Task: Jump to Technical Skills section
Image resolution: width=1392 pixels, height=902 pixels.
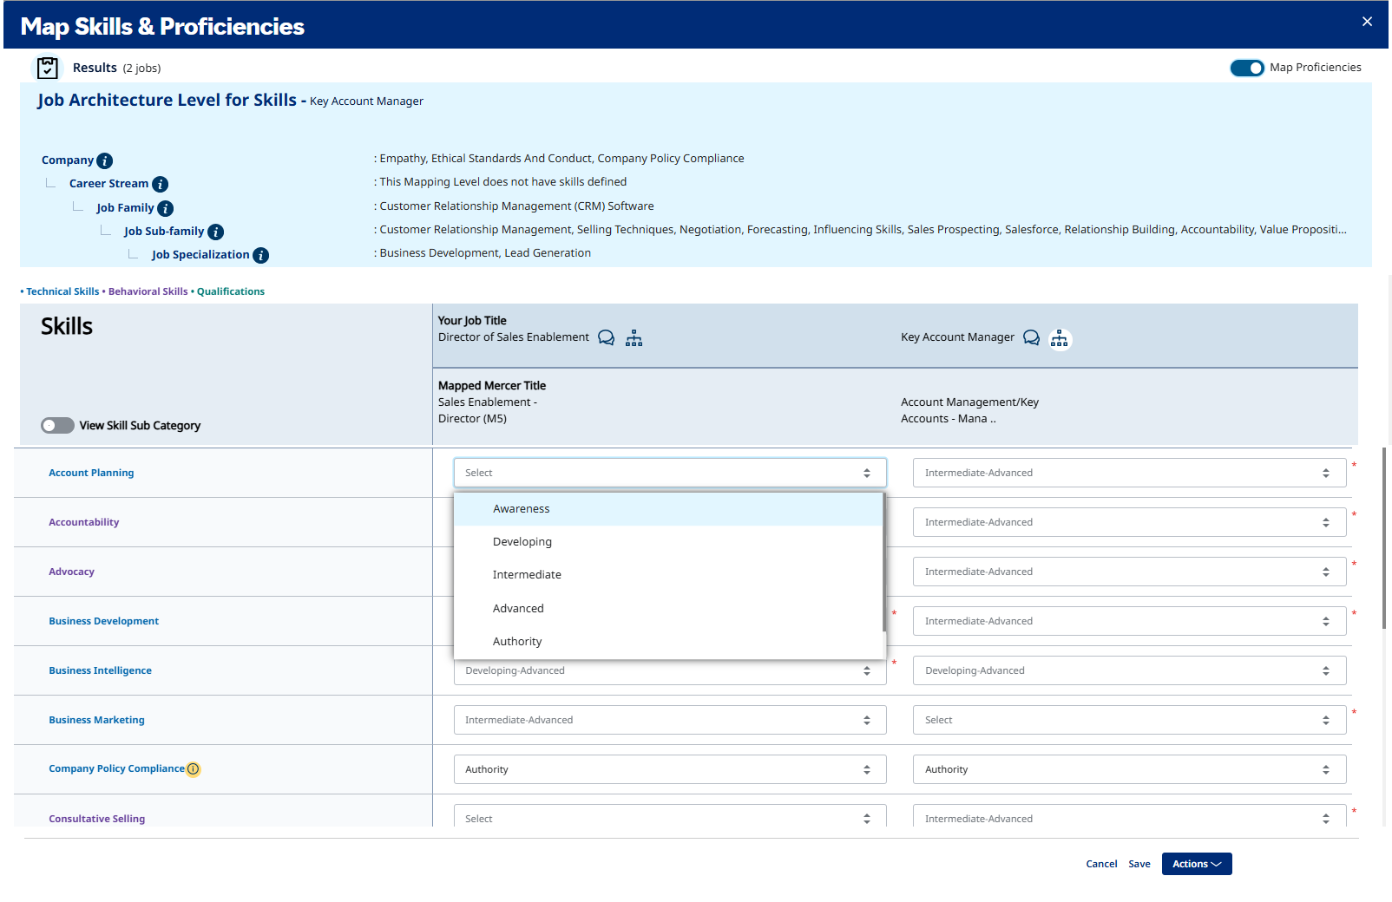Action: [x=62, y=291]
